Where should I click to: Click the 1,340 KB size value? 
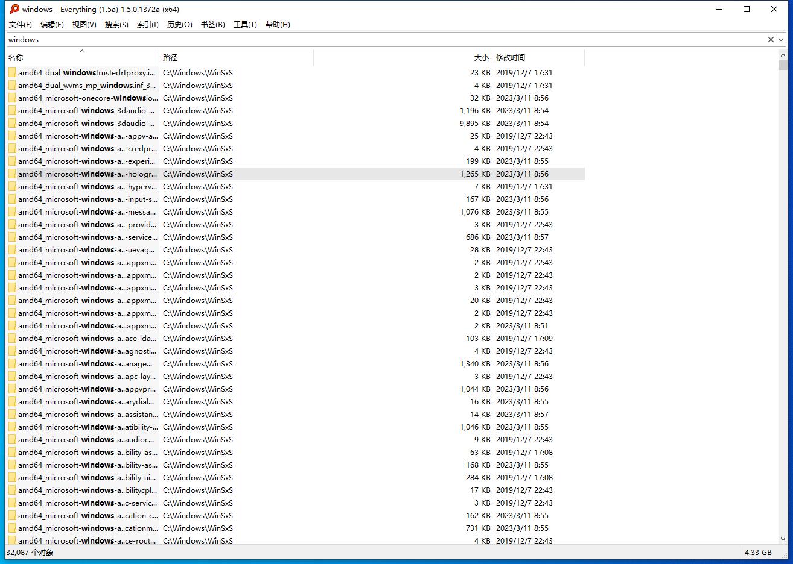click(x=475, y=363)
